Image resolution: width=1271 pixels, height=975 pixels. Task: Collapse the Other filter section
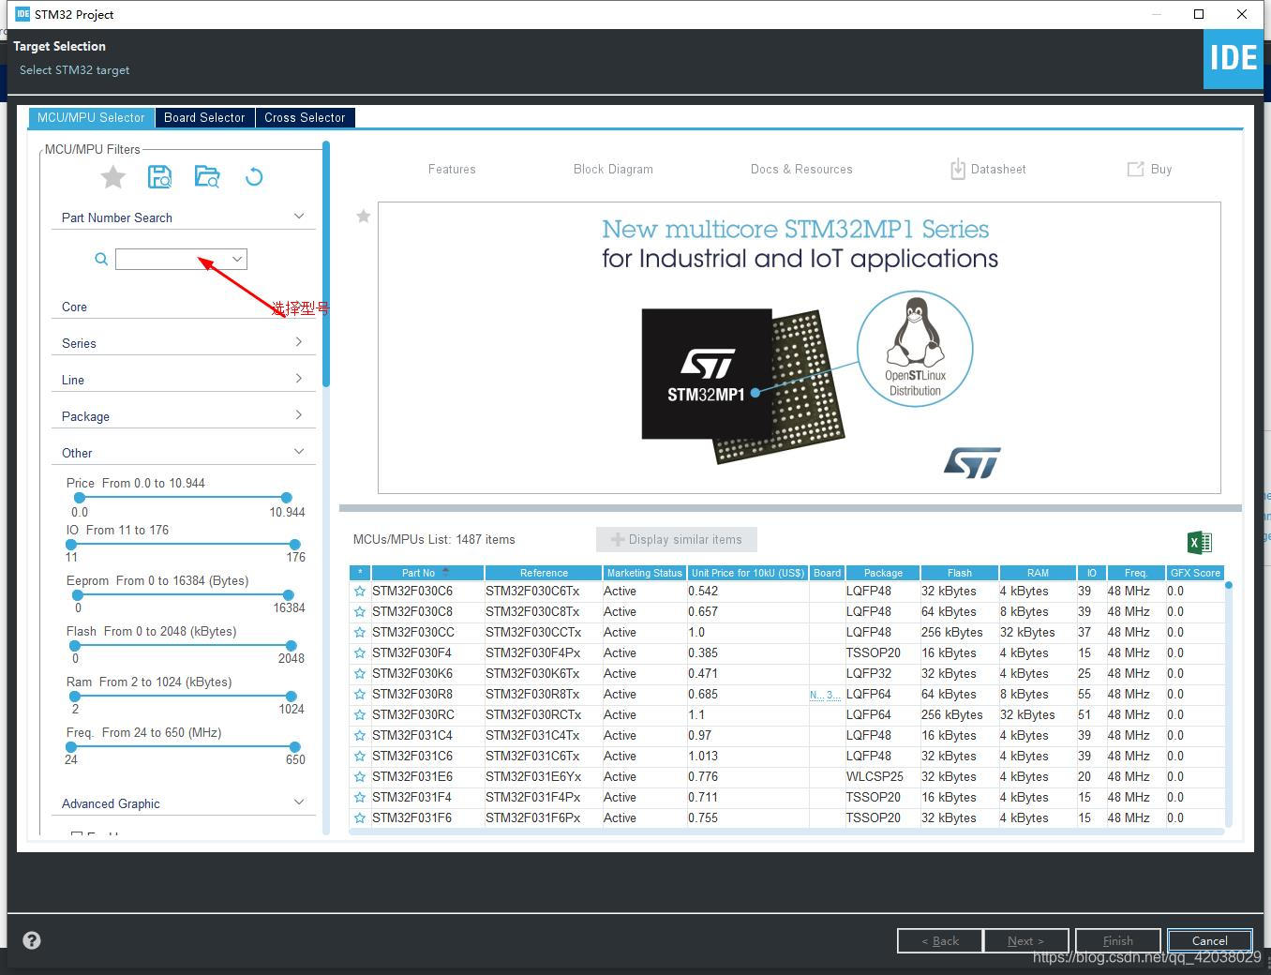pos(299,452)
